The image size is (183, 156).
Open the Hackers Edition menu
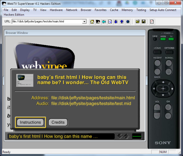[x=14, y=15]
